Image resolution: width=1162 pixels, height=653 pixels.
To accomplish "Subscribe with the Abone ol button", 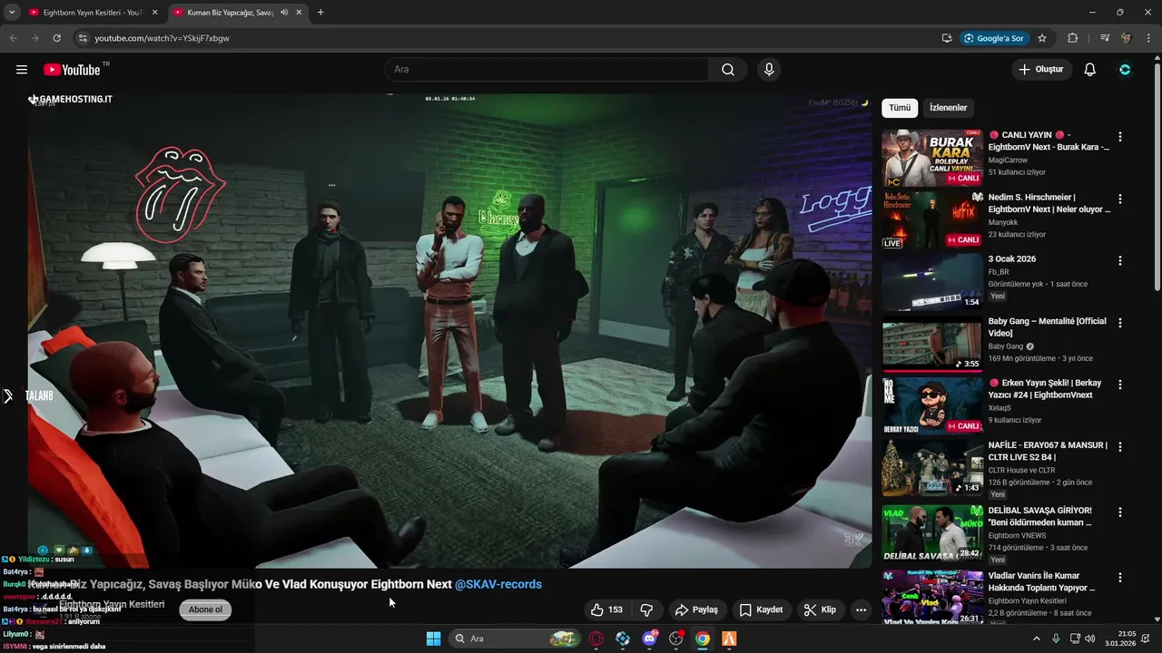I will click(205, 609).
